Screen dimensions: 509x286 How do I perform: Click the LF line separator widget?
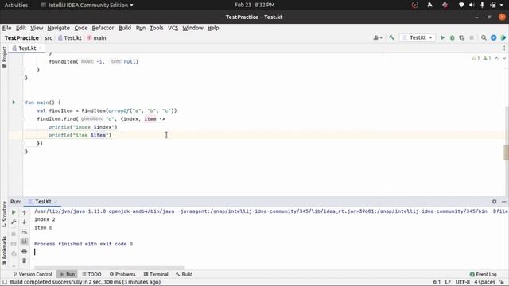tap(448, 282)
